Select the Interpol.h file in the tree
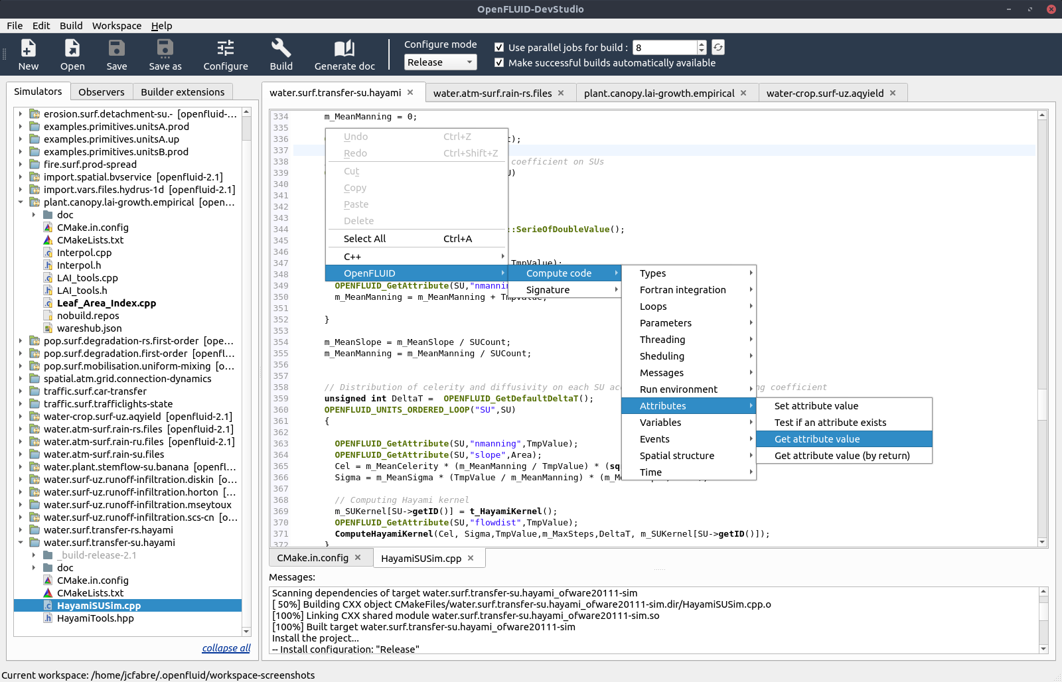Viewport: 1062px width, 682px height. click(x=79, y=265)
